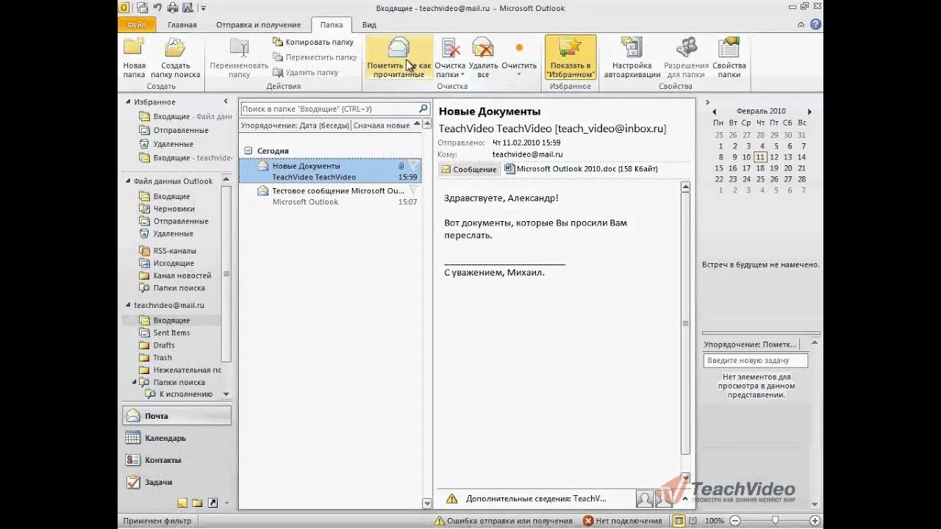Switch to the Вид ribbon tab
Image resolution: width=941 pixels, height=529 pixels.
[x=369, y=24]
